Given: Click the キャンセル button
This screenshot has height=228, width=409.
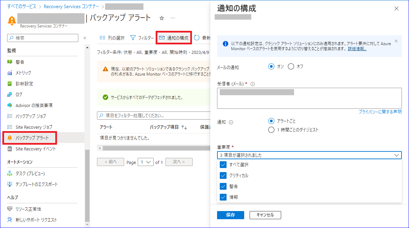Looking at the screenshot, I should click(265, 215).
